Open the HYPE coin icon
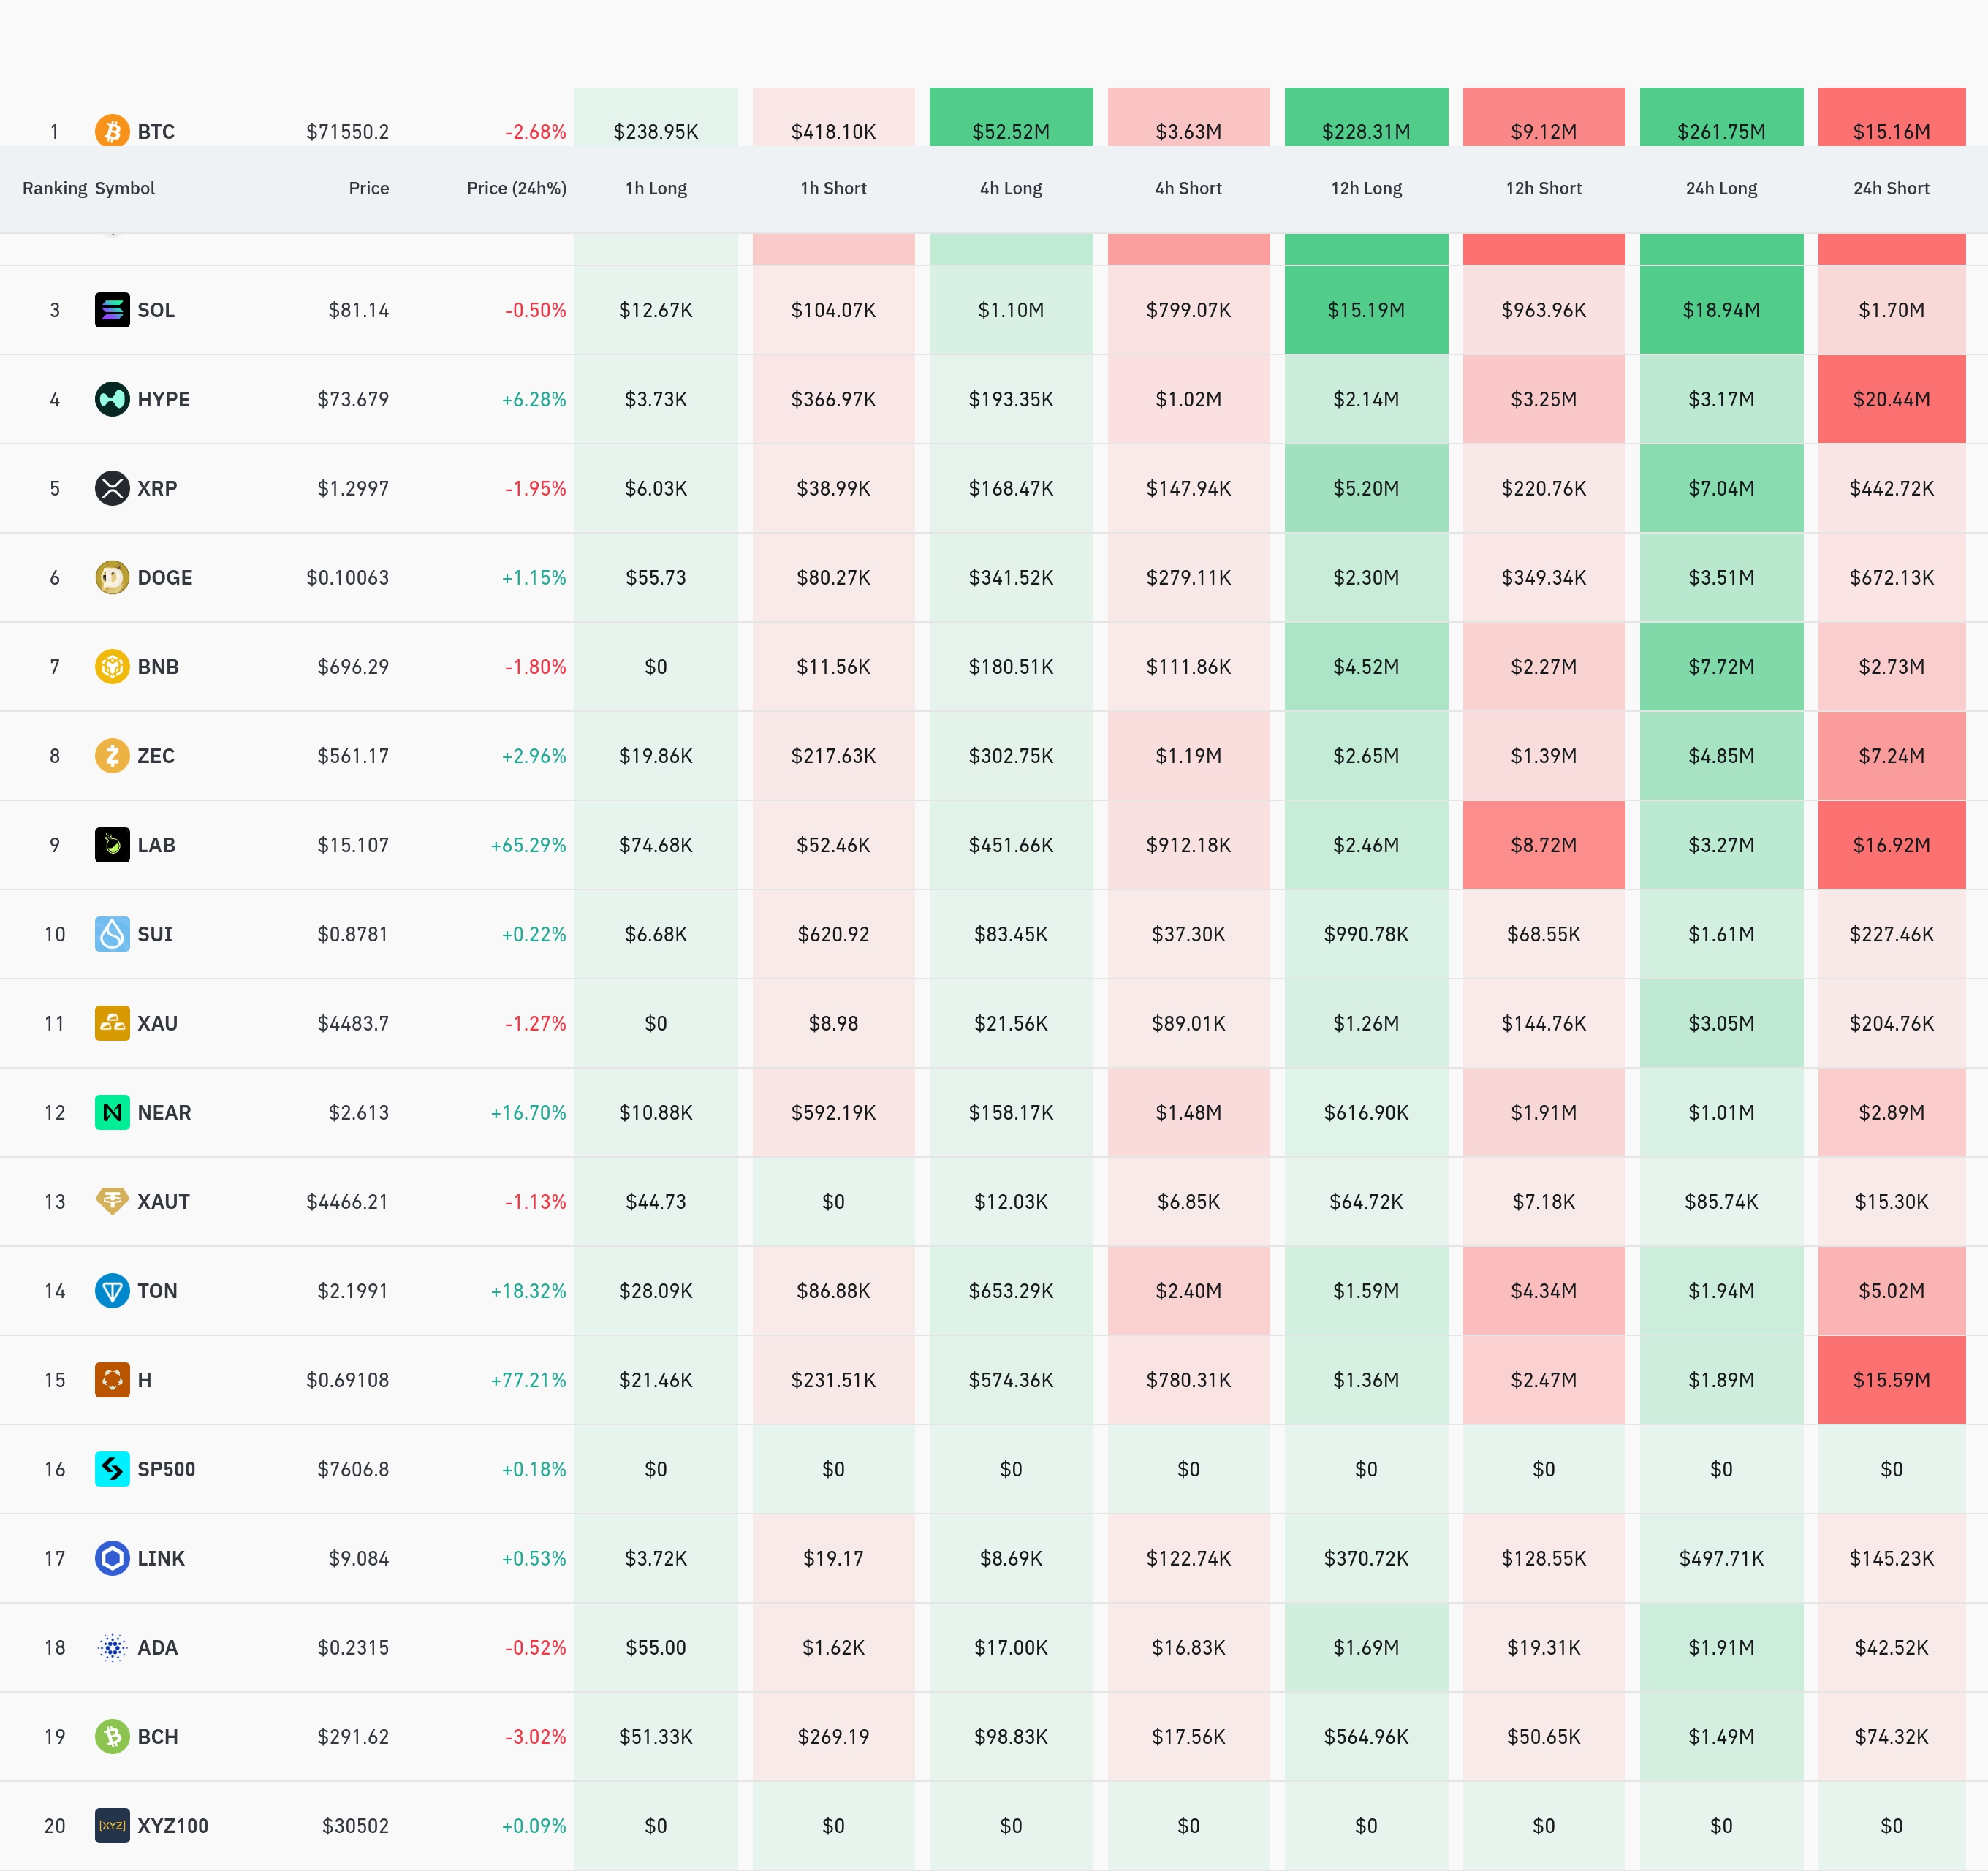This screenshot has height=1871, width=1988. click(x=112, y=399)
